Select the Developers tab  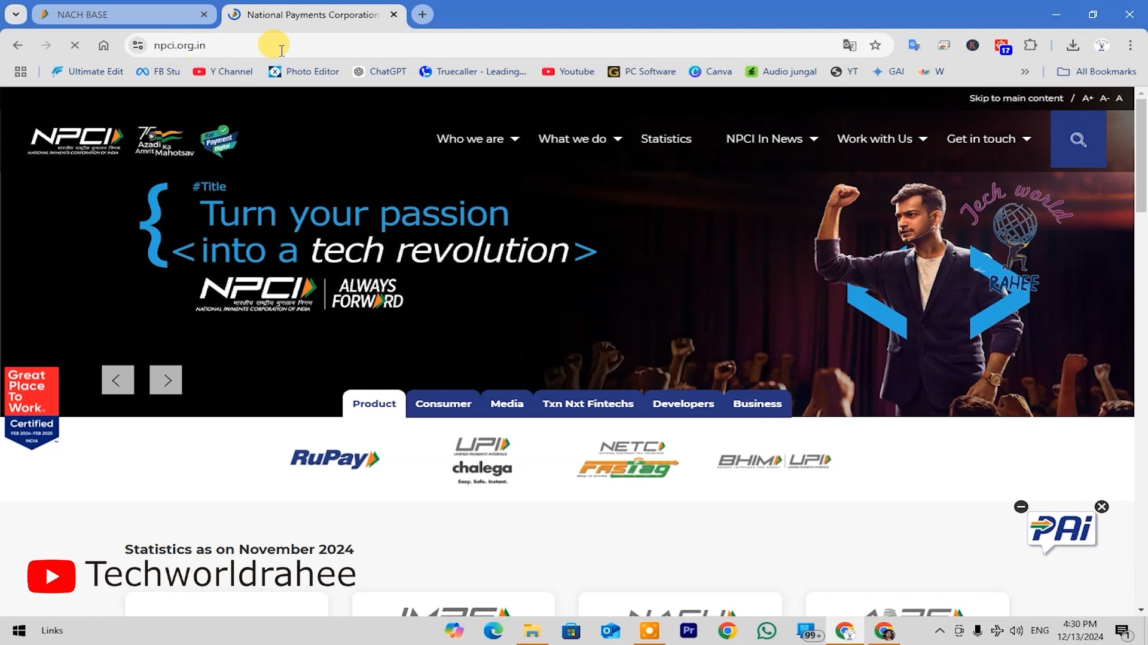click(x=683, y=404)
